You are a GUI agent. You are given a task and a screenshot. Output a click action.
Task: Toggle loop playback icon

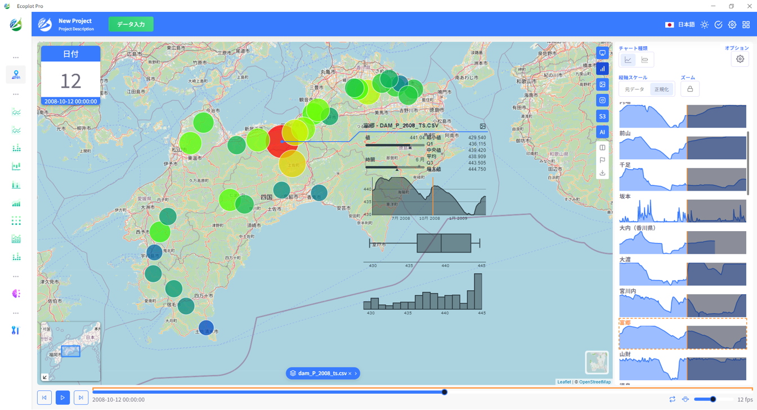point(672,399)
